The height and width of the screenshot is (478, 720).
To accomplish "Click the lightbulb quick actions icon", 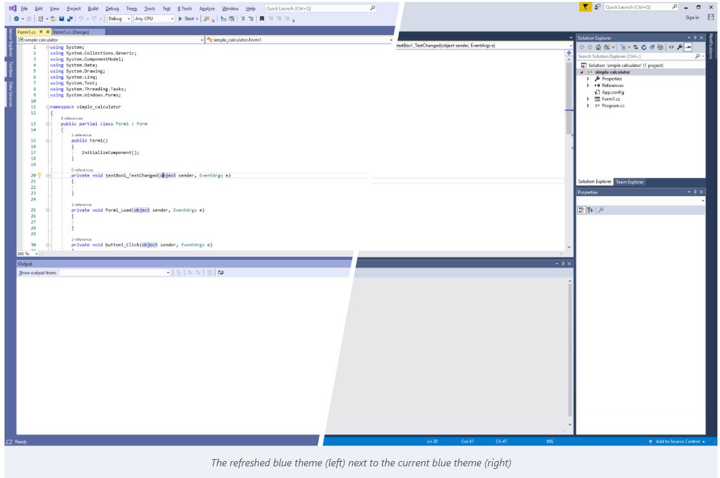I will tap(39, 175).
